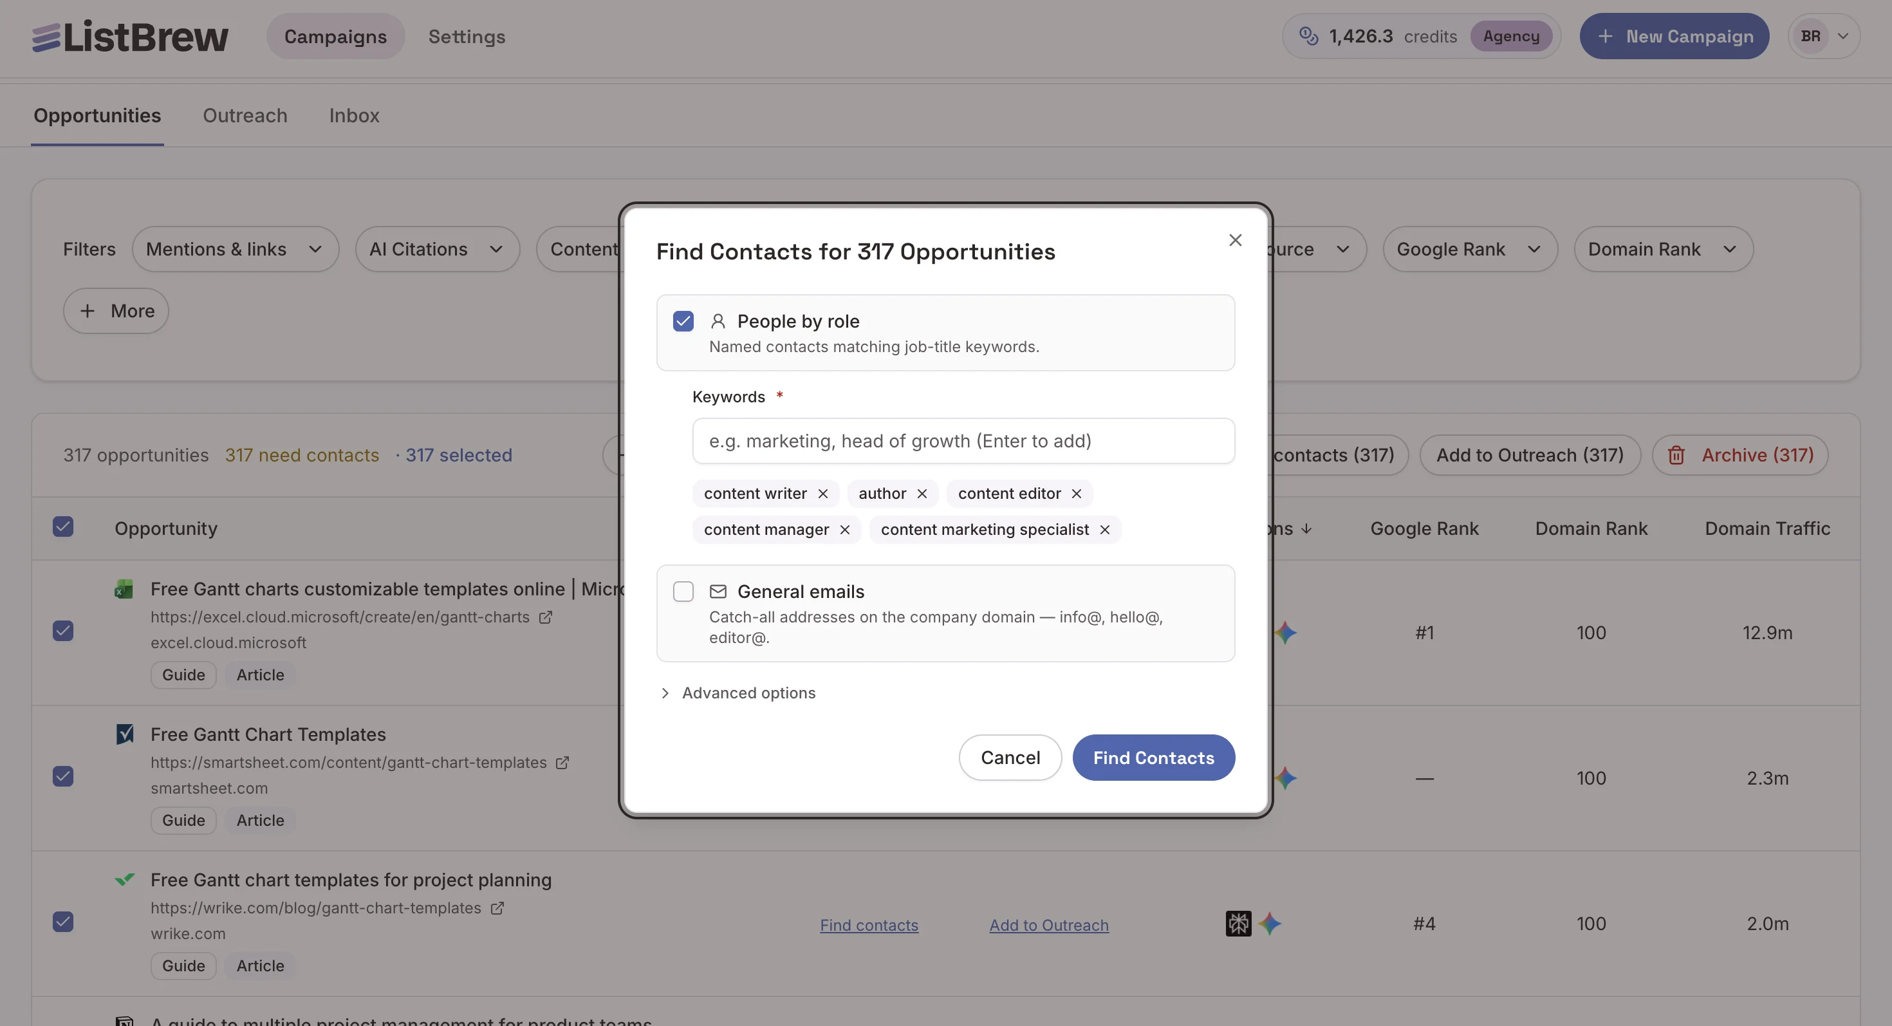Click the Gemini star icon in wrike row
The width and height of the screenshot is (1892, 1026).
(x=1269, y=923)
